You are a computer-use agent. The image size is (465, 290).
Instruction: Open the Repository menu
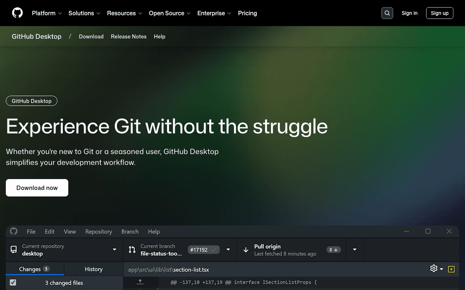(98, 231)
